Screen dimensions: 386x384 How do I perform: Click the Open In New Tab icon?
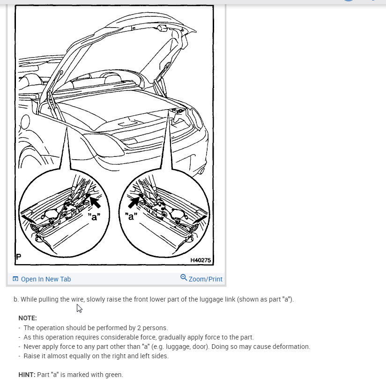[x=15, y=279]
